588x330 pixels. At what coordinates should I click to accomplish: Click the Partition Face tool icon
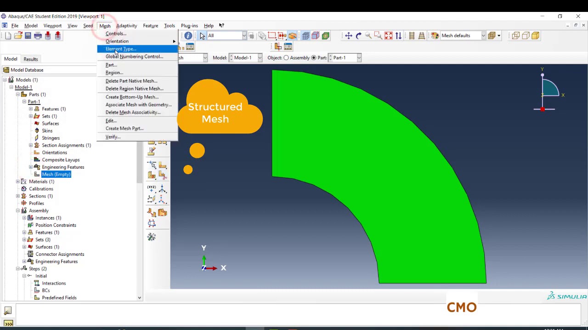click(162, 165)
